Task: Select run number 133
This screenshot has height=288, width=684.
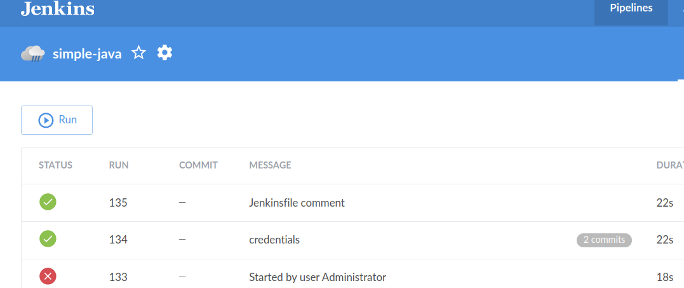Action: coord(118,277)
